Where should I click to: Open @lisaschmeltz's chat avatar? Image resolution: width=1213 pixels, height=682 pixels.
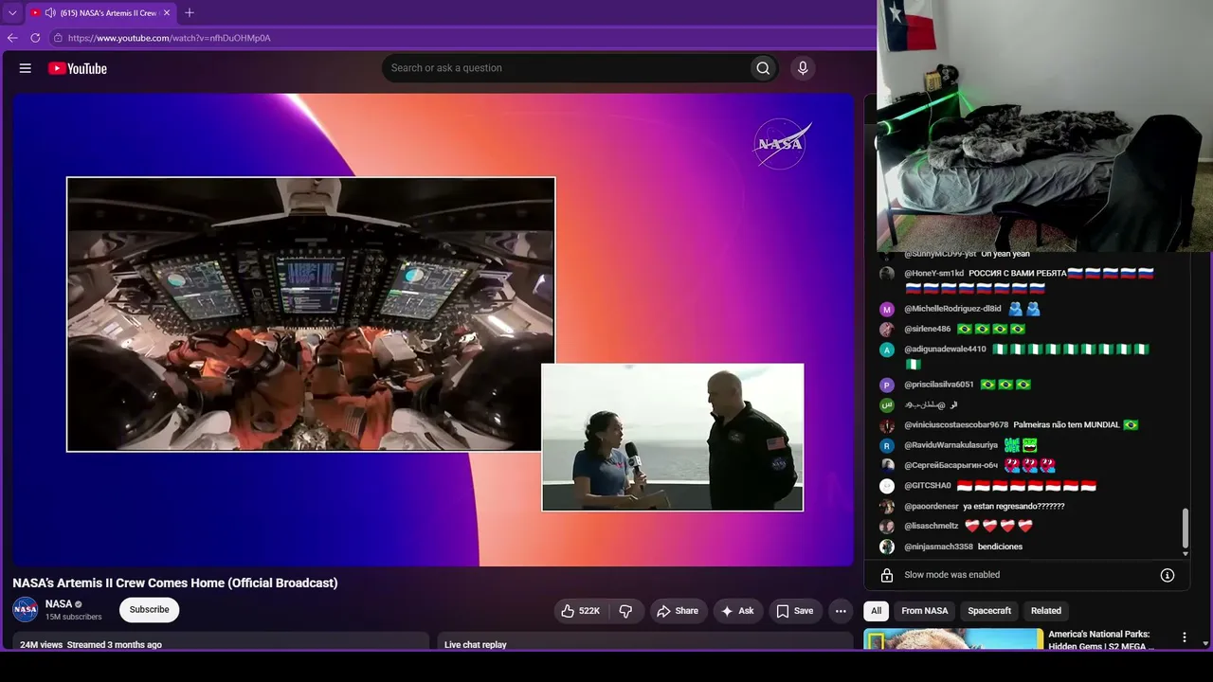(x=887, y=526)
